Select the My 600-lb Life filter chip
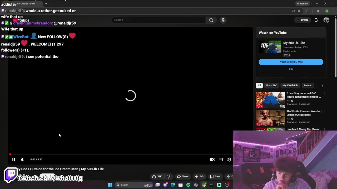The height and width of the screenshot is (189, 337). click(x=290, y=85)
